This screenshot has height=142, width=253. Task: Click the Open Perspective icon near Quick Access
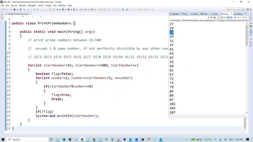click(243, 9)
